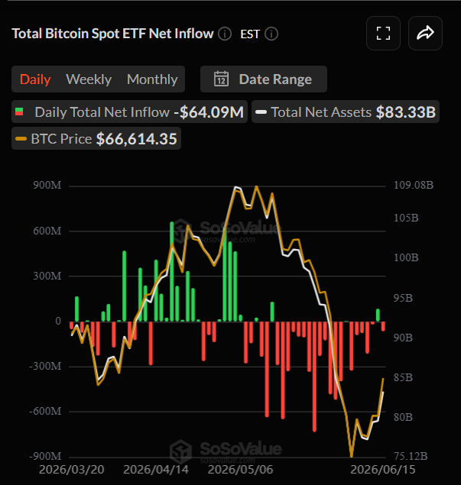Switch to the Weekly view tab
461x485 pixels.
coord(89,79)
